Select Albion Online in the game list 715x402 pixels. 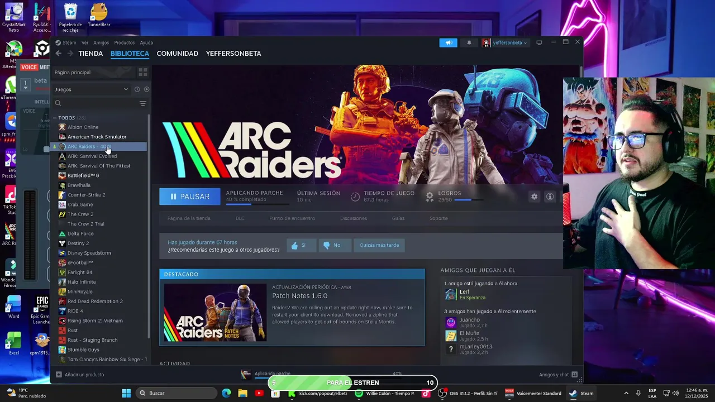(x=83, y=127)
